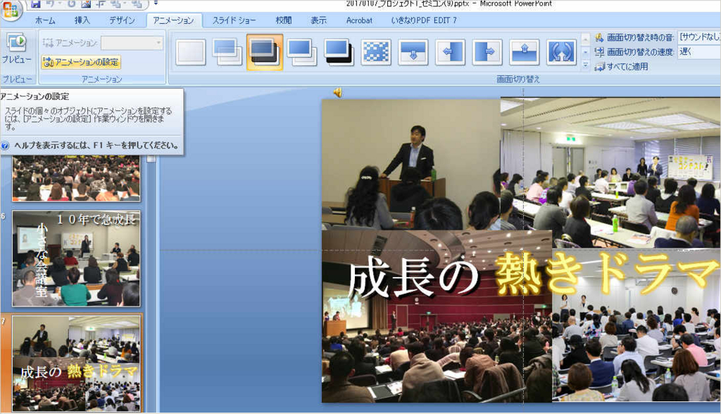
Task: Apply the Wipe Up transition
Action: pyautogui.click(x=524, y=52)
